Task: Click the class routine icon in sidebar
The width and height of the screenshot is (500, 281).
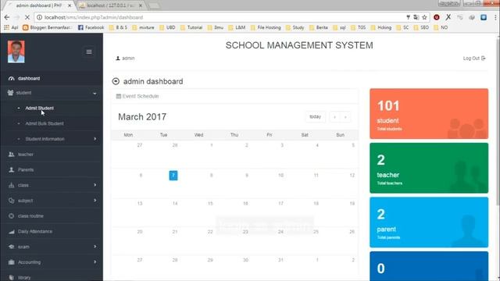Action: point(12,216)
